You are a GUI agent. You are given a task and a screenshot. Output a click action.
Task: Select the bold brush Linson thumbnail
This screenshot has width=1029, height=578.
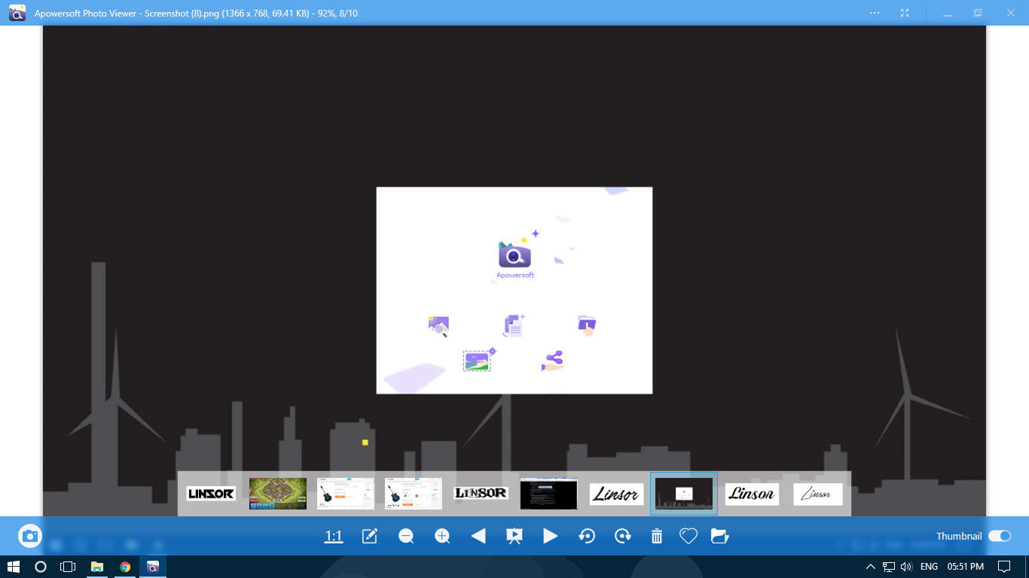click(x=751, y=494)
